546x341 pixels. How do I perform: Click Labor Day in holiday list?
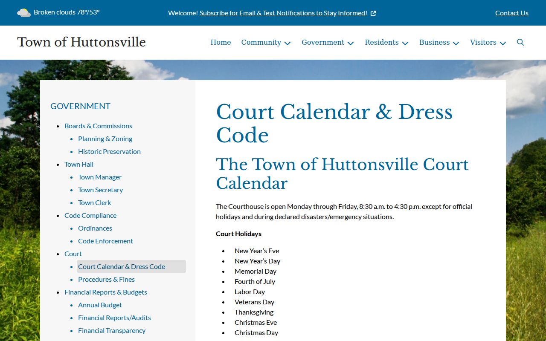[x=250, y=292]
